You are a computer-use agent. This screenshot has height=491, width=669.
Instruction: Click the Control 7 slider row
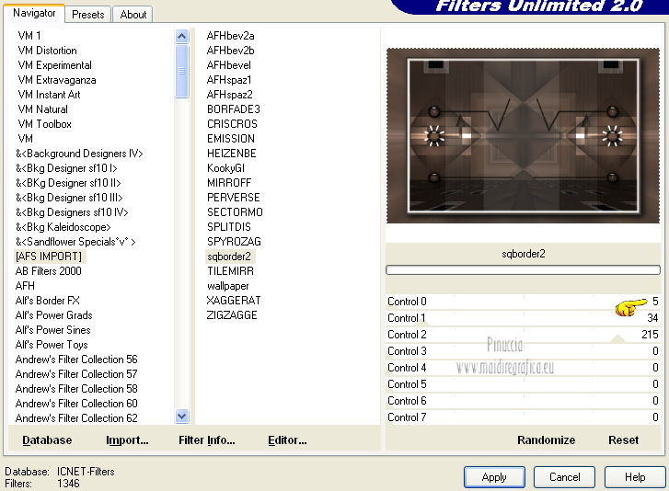523,417
